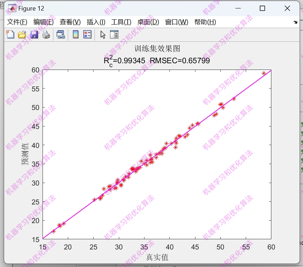Screen dimensions: 303x267
Task: Create a new figure with the New Figure icon
Action: 10,34
